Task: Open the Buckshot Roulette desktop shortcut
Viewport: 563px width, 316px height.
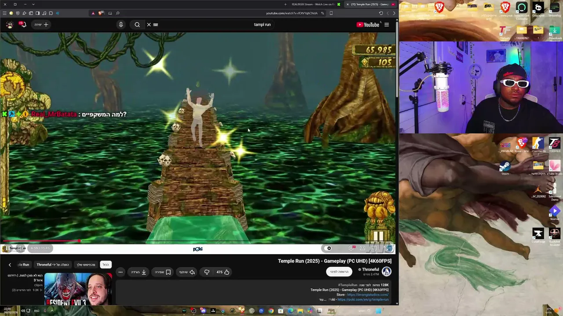Action: pyautogui.click(x=555, y=236)
